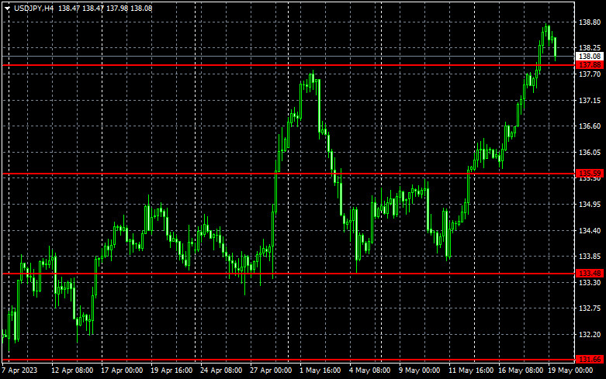Click the 7 Apr 2023 date label
Image resolution: width=606 pixels, height=379 pixels.
click(x=19, y=370)
